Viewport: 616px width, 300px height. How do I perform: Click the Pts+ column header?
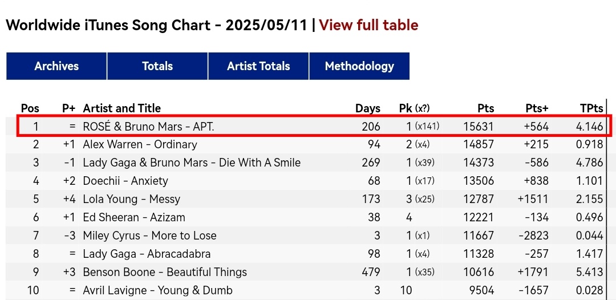pyautogui.click(x=537, y=108)
